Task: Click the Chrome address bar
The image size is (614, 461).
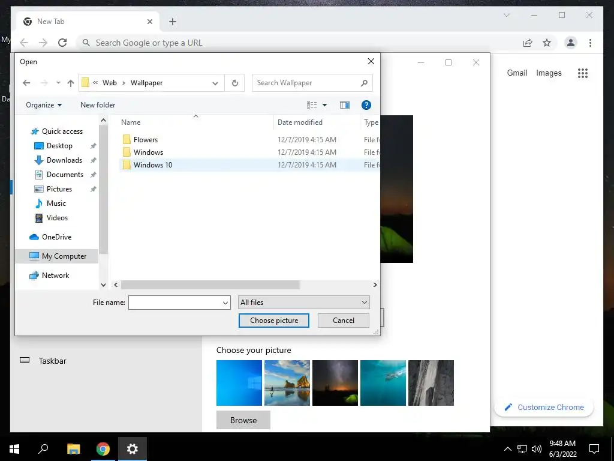Action: [297, 43]
